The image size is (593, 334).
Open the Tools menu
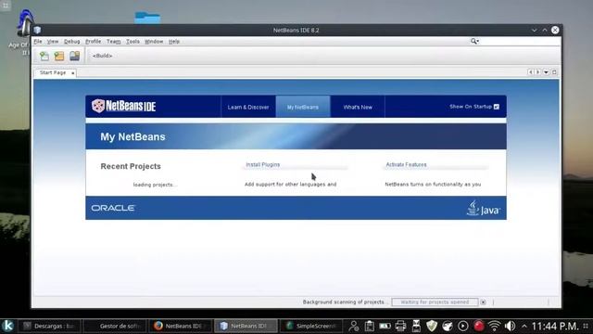pos(132,41)
